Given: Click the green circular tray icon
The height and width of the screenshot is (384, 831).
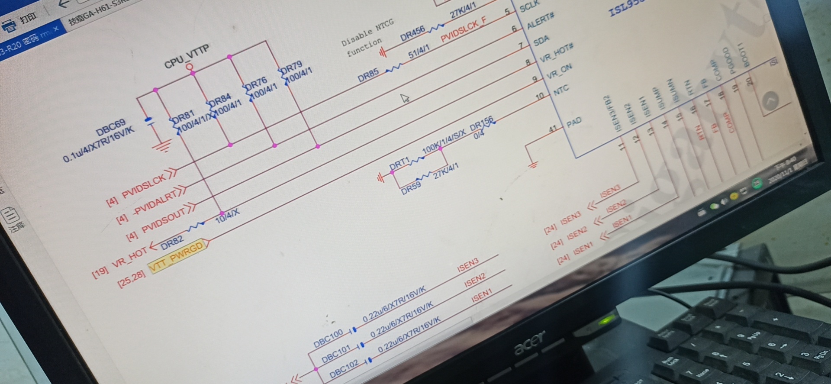Looking at the screenshot, I should click(757, 184).
